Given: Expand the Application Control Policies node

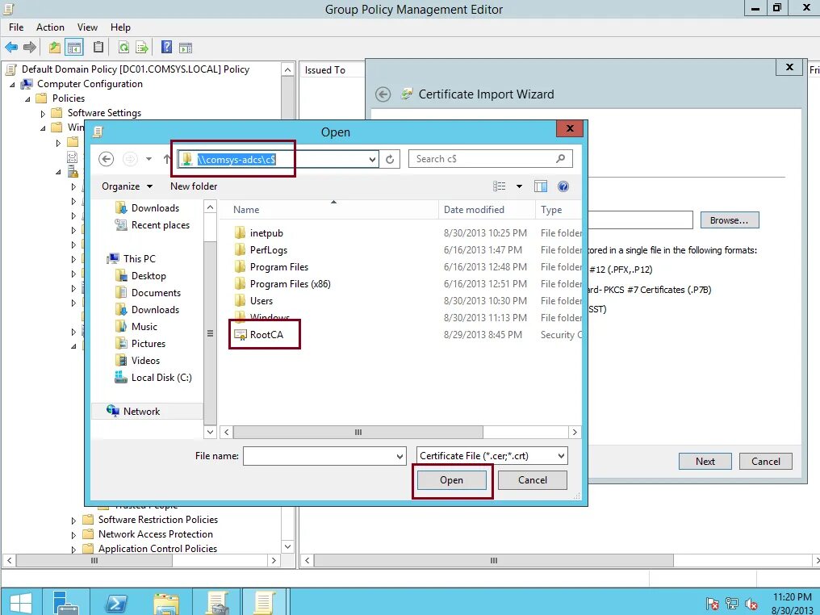Looking at the screenshot, I should pyautogui.click(x=73, y=549).
